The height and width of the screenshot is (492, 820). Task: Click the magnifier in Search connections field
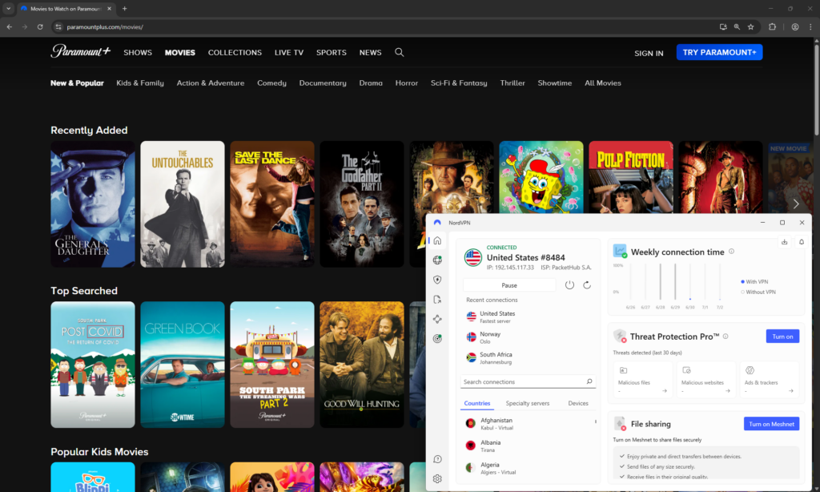(x=589, y=381)
